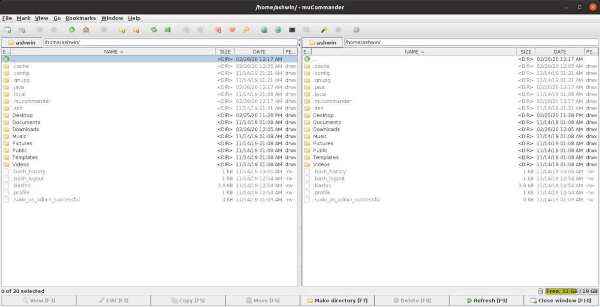Open the Mark menu

tap(24, 18)
